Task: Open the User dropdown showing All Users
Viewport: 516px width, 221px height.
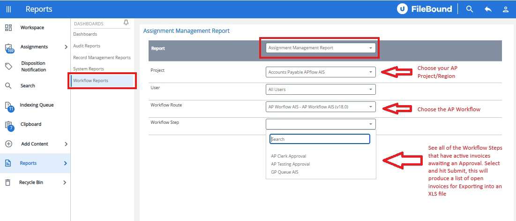Action: tap(321, 89)
